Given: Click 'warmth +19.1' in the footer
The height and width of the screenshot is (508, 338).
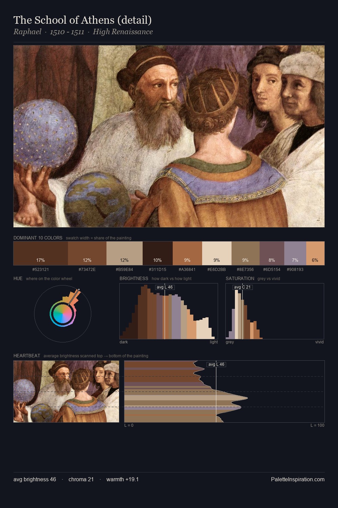Looking at the screenshot, I should pos(122,479).
